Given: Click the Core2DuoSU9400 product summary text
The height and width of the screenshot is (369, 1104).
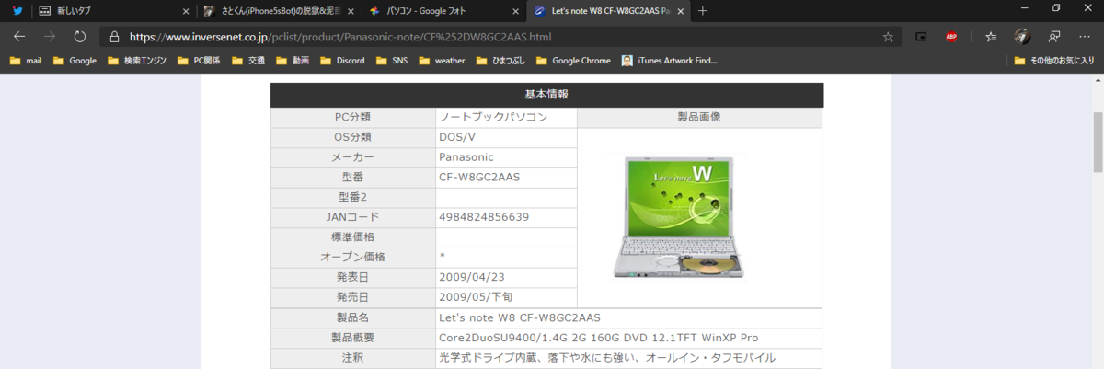Looking at the screenshot, I should (x=599, y=338).
